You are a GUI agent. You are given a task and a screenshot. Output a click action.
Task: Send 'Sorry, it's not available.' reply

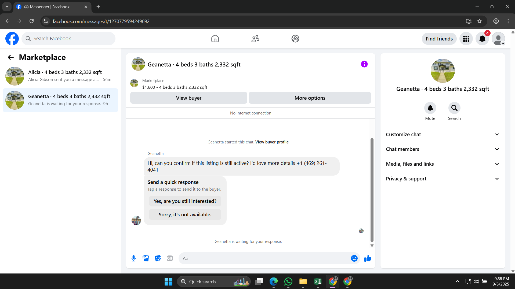tap(185, 215)
